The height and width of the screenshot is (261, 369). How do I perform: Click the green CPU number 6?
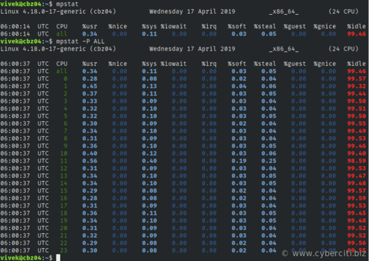coord(66,124)
